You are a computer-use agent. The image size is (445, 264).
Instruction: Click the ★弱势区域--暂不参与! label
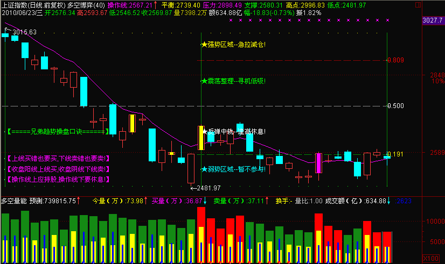tap(234, 169)
